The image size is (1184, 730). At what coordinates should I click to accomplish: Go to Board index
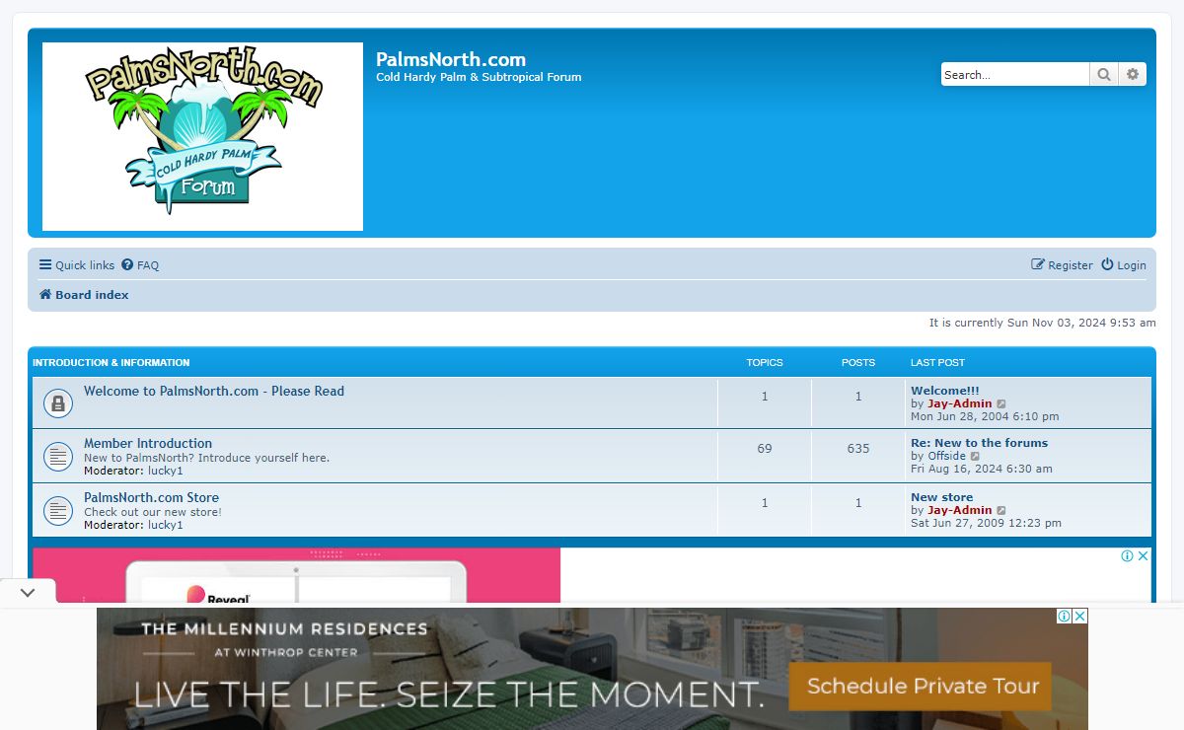coord(84,295)
